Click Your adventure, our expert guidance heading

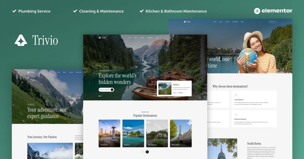47,113
